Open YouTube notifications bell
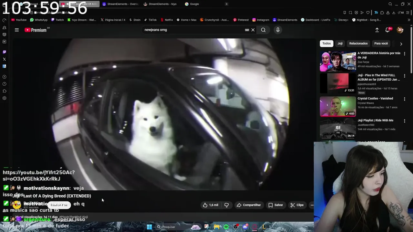This screenshot has height=232, width=413. click(388, 30)
